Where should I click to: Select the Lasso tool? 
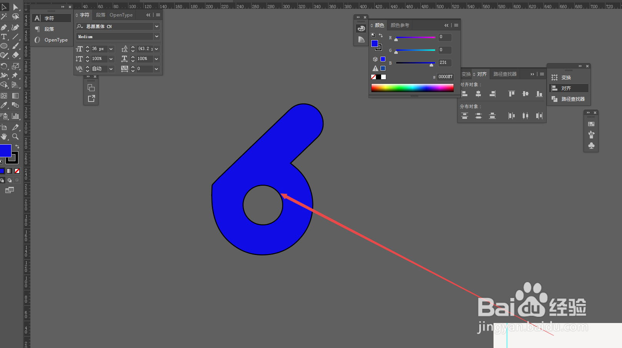(15, 17)
